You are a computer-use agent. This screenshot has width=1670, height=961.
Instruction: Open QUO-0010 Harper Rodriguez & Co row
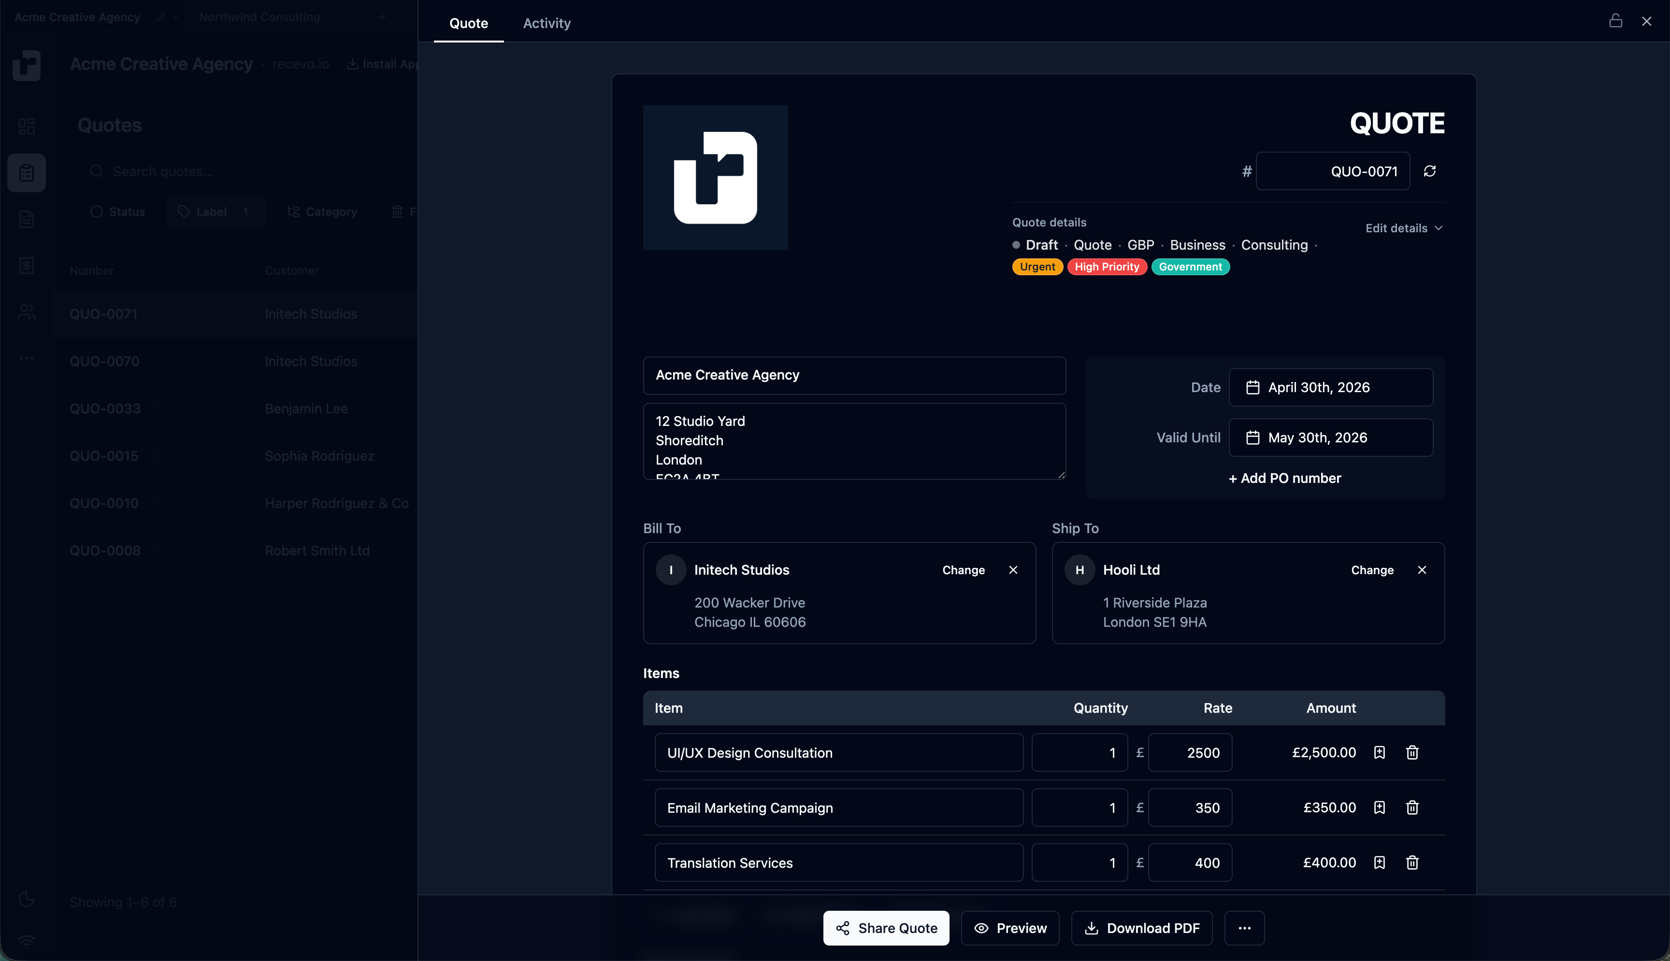tap(236, 504)
